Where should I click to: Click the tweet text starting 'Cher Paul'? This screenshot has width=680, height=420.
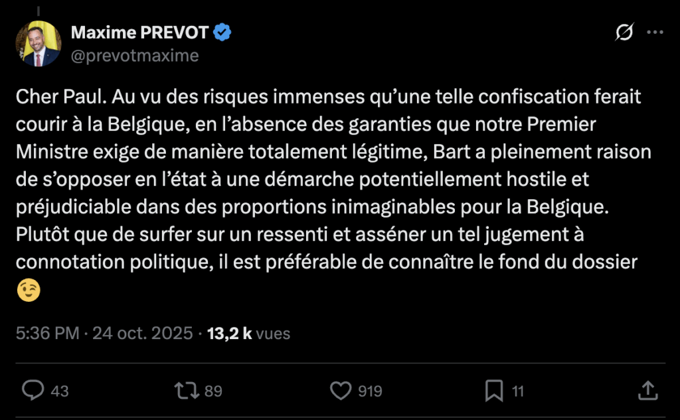[325, 179]
